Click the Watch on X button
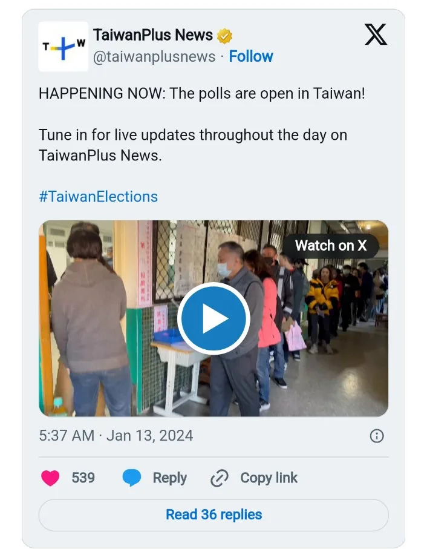This screenshot has height=549, width=427. tap(331, 246)
